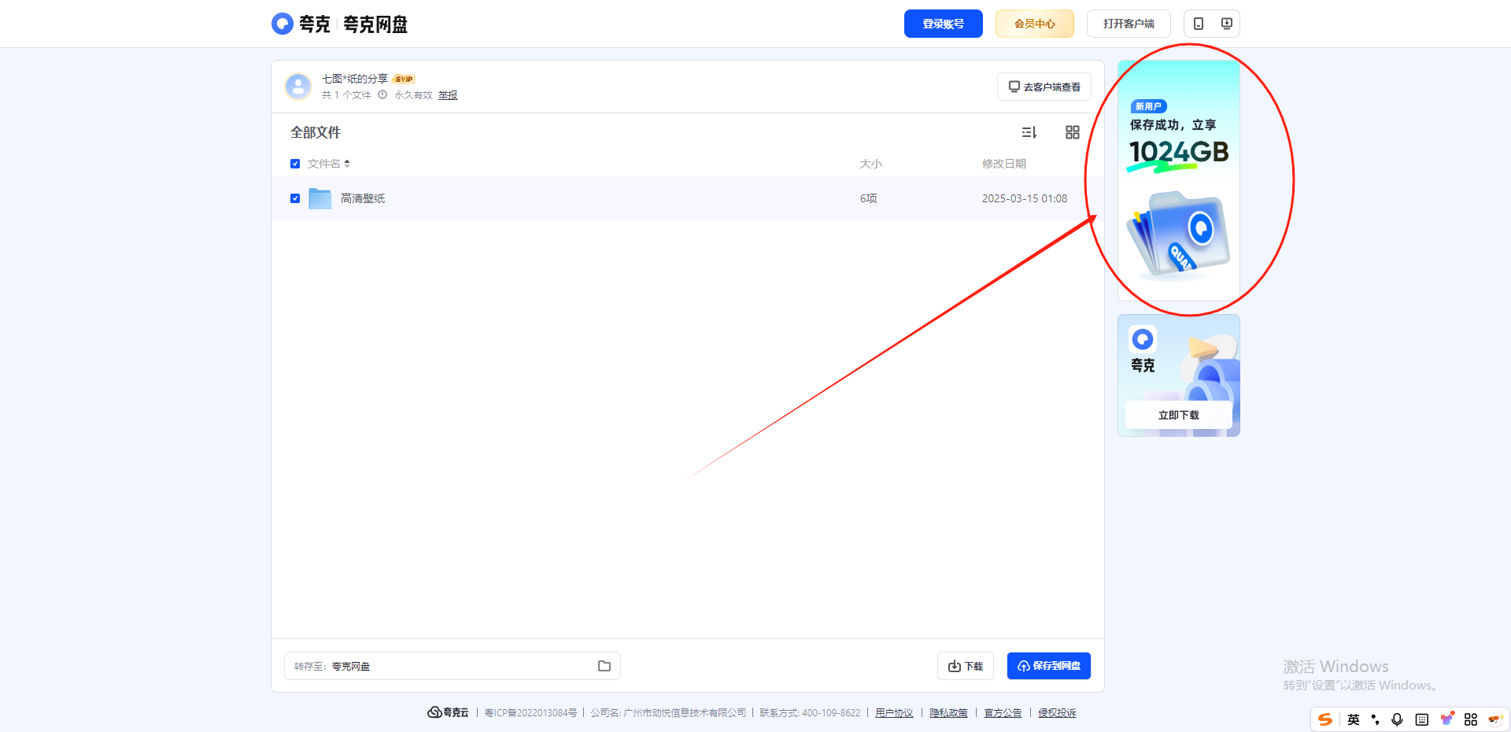
Task: Click the microphone voice input icon
Action: (1397, 719)
